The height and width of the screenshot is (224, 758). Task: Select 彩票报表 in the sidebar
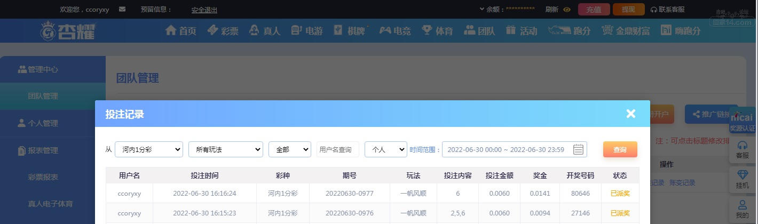pos(53,177)
